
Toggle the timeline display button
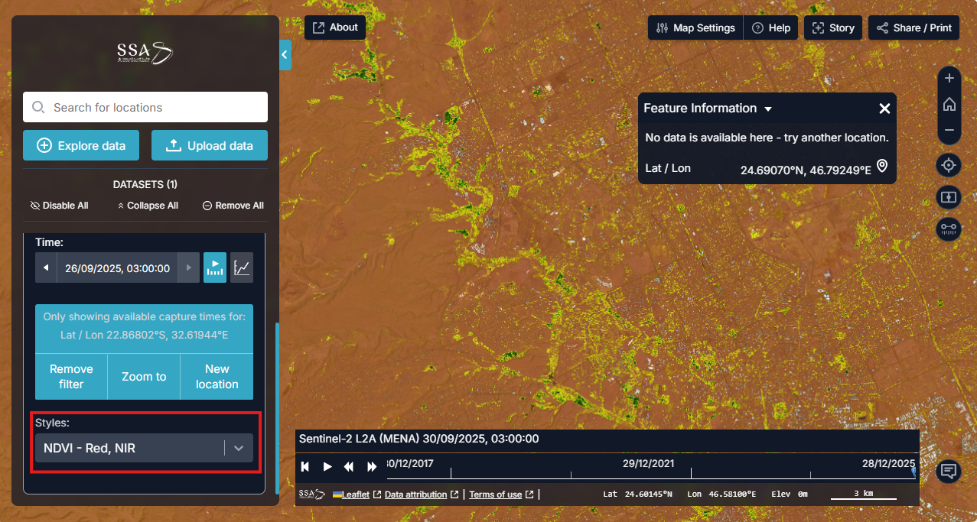click(215, 268)
